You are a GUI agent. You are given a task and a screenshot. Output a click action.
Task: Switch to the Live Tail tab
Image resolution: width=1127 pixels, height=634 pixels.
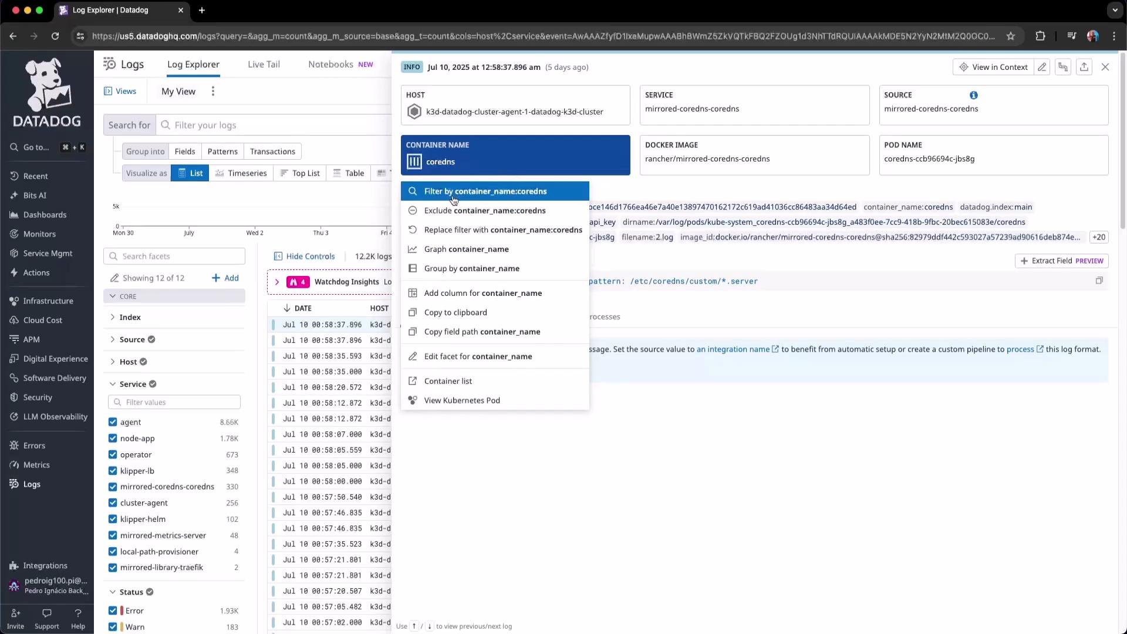[264, 65]
